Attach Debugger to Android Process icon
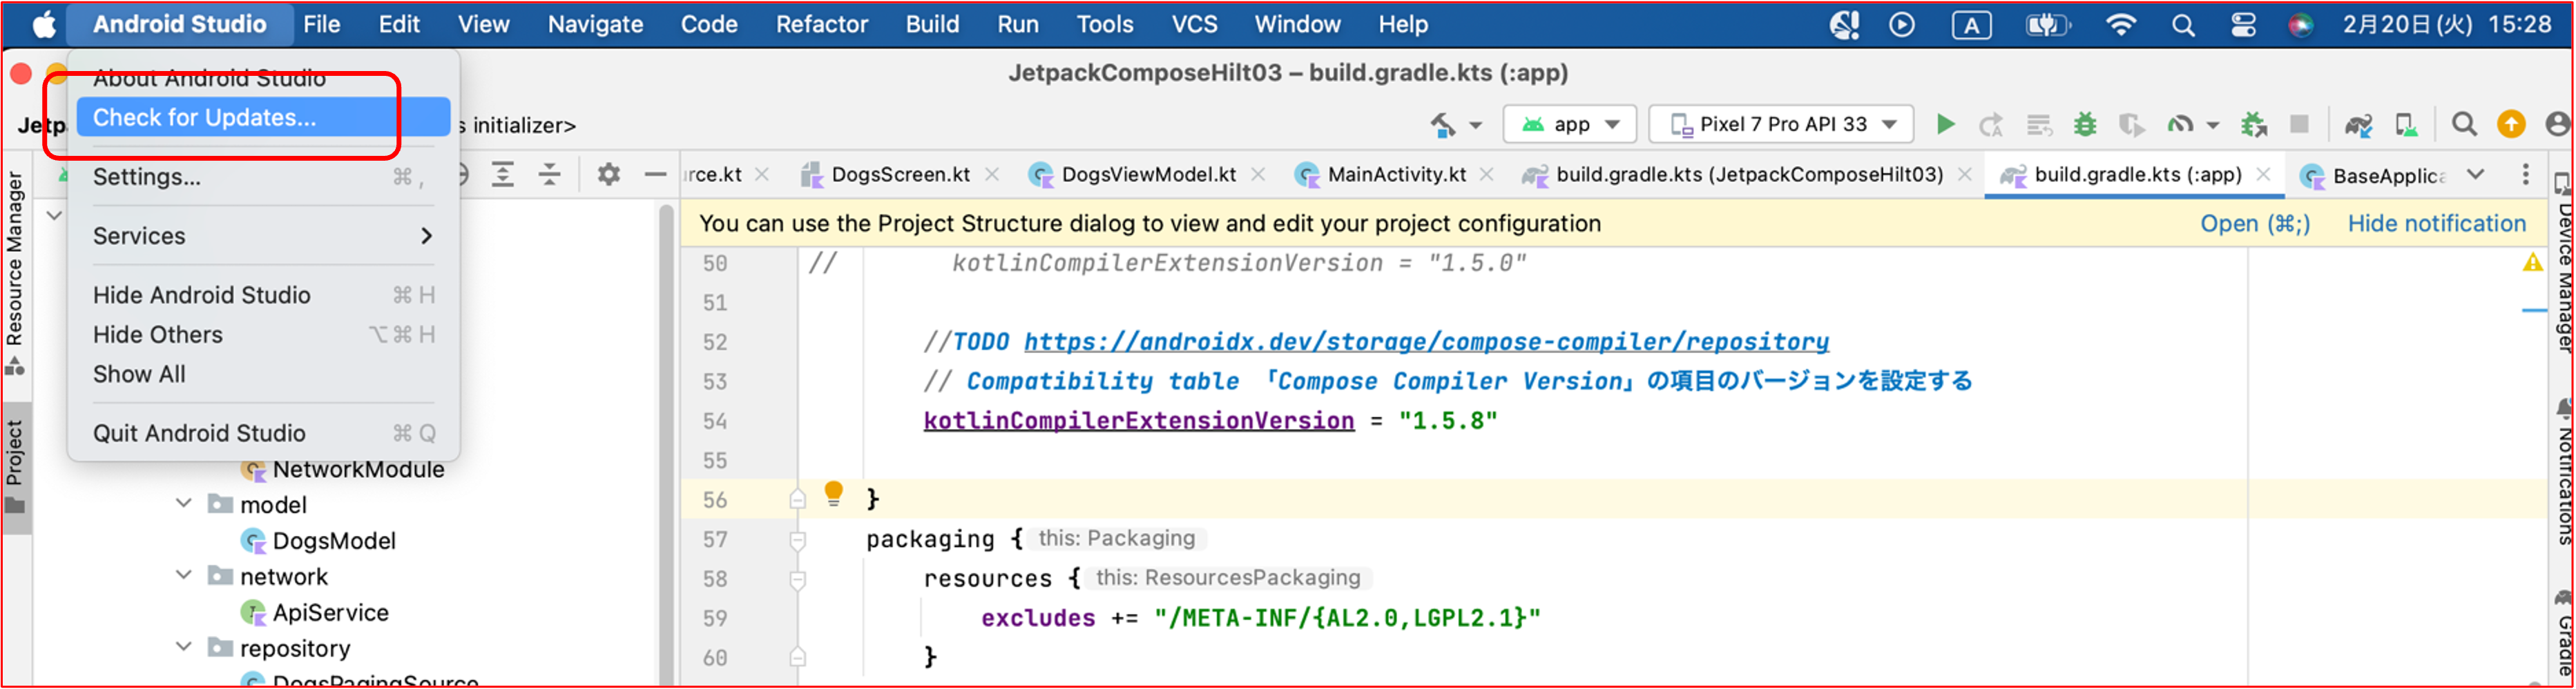The height and width of the screenshot is (689, 2576). point(2254,125)
